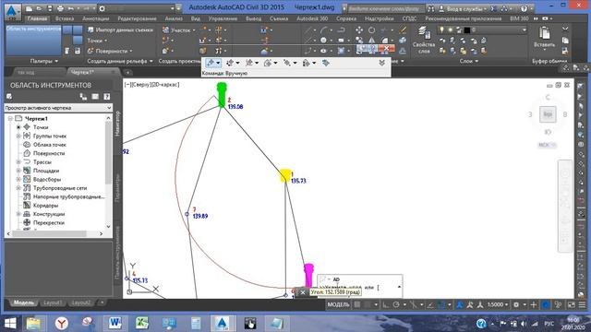591x332 pixels.
Task: Expand the Точки tree node
Action: click(x=18, y=127)
